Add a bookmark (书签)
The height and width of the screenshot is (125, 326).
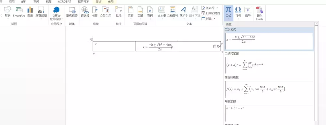coord(95,12)
